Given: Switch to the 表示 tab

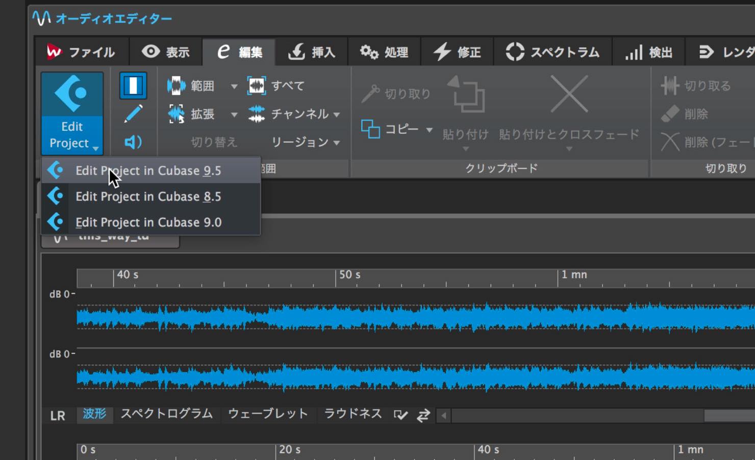Looking at the screenshot, I should coord(165,52).
